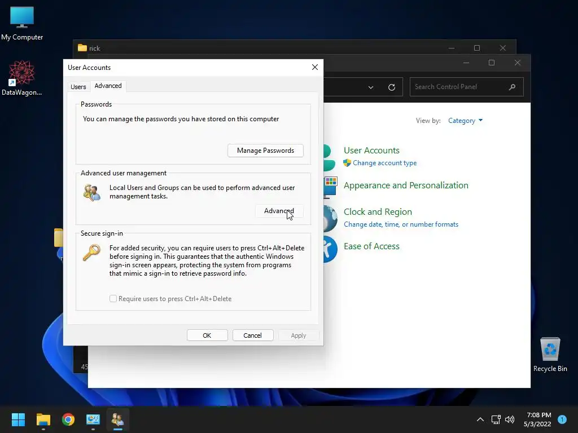Click the search magnifier in Control Panel
578x433 pixels.
tap(512, 87)
